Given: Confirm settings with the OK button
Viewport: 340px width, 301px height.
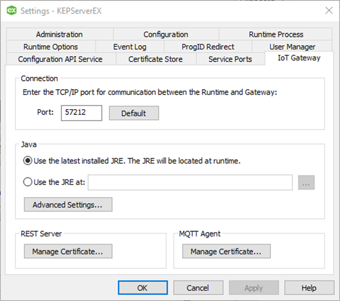Looking at the screenshot, I should (143, 288).
